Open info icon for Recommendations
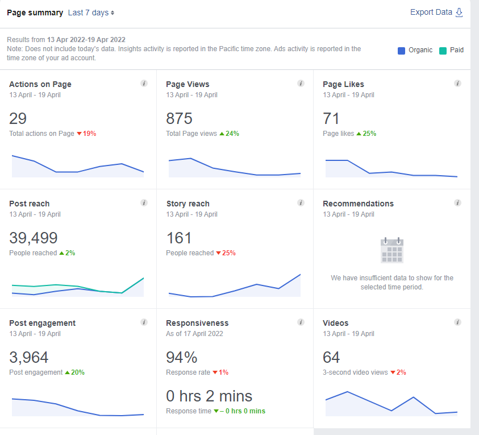Image resolution: width=479 pixels, height=435 pixels. point(457,202)
